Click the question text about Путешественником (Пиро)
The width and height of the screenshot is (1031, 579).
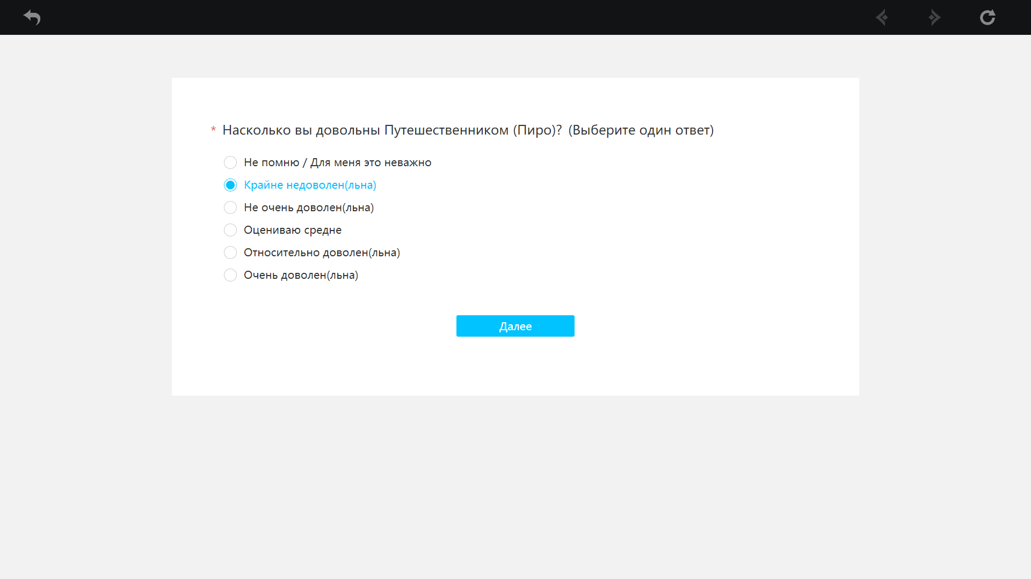point(468,130)
